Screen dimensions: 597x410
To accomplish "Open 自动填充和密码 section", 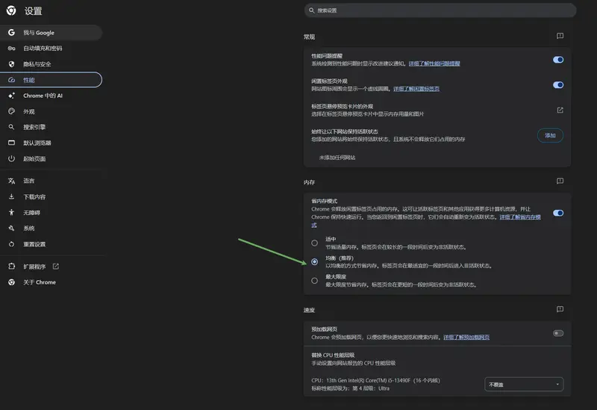I will 51,49.
